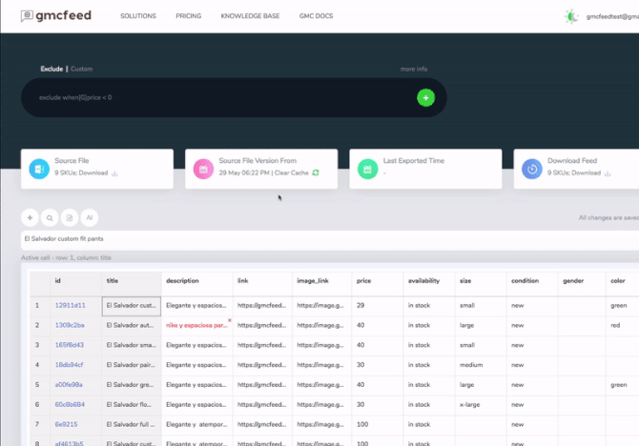The width and height of the screenshot is (639, 446).
Task: Open product id 12911d11 link
Action: [71, 306]
